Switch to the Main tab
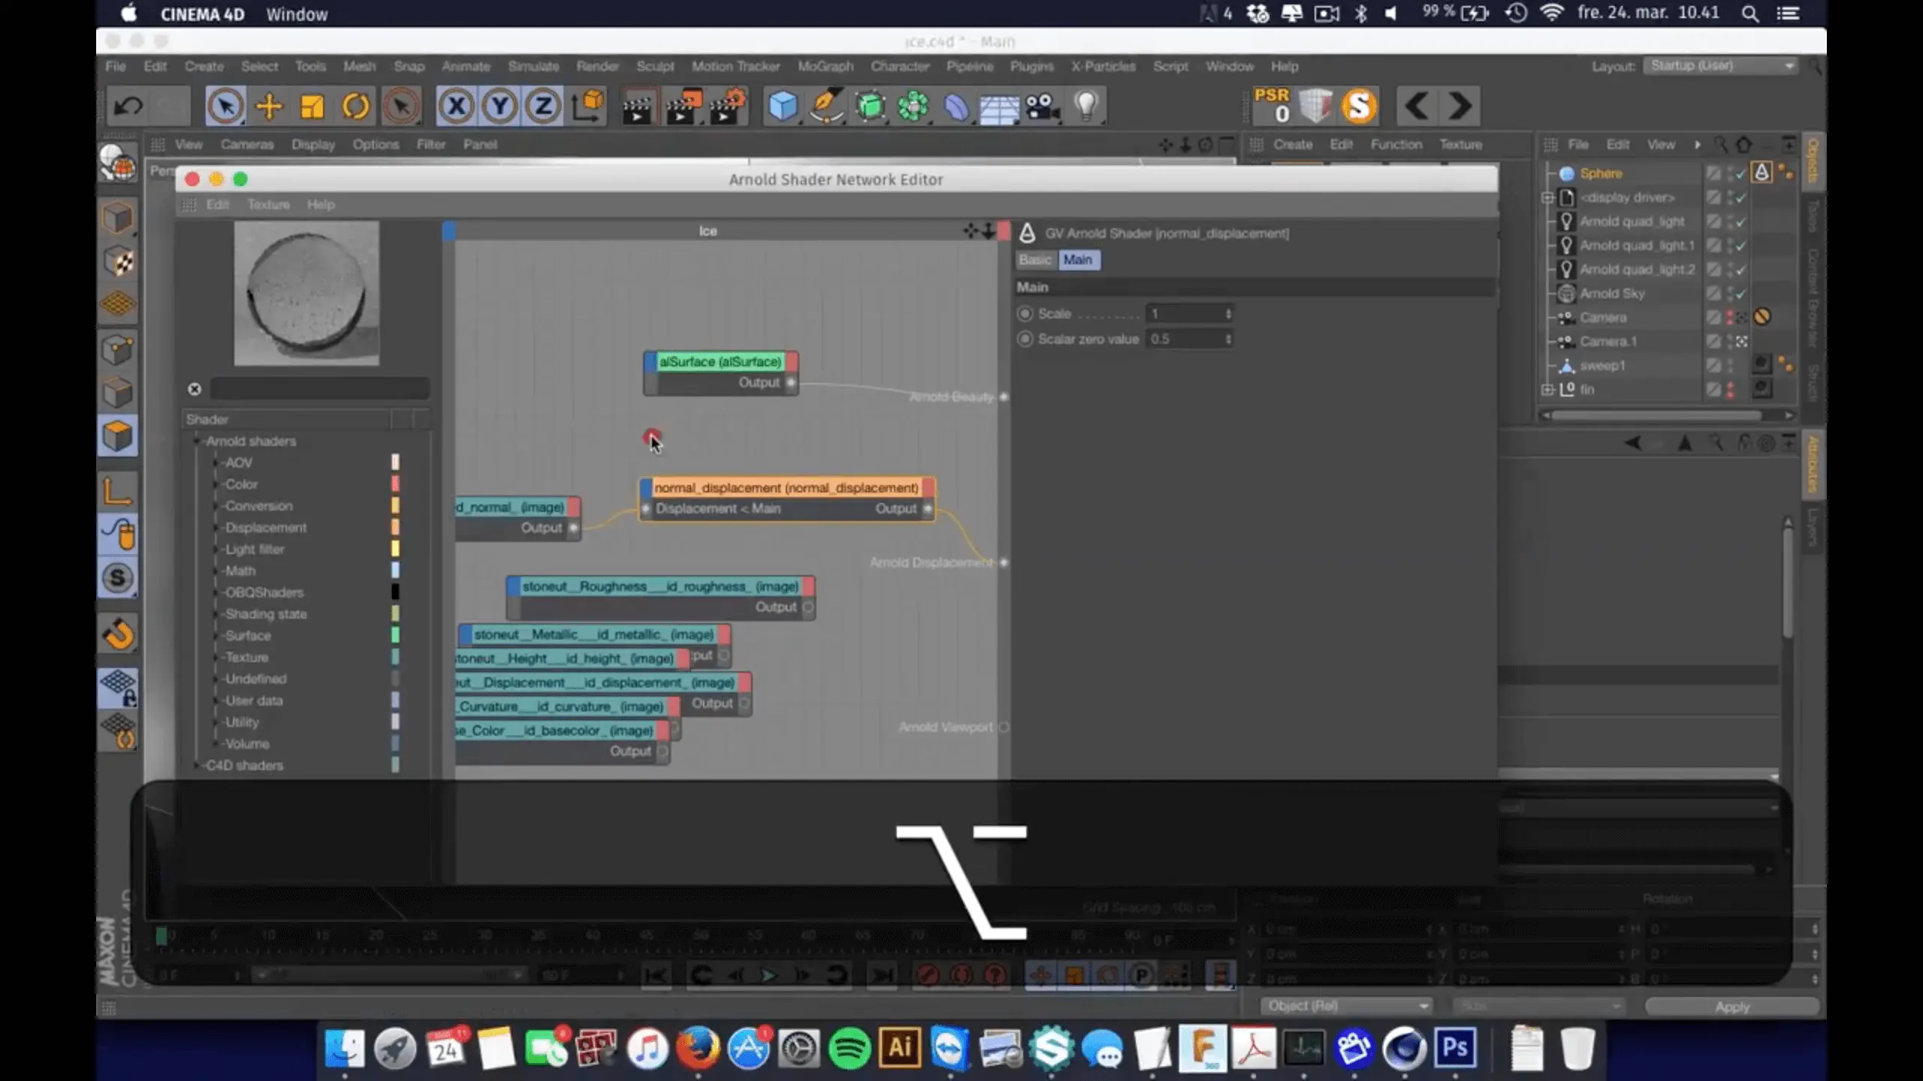Screen dimensions: 1923x1081 (x=1078, y=260)
